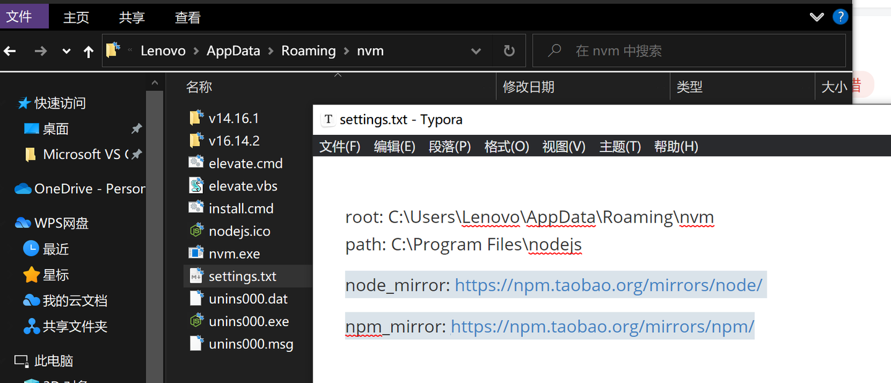Switch to the 查看 ribbon tab
This screenshot has width=891, height=383.
pyautogui.click(x=187, y=17)
